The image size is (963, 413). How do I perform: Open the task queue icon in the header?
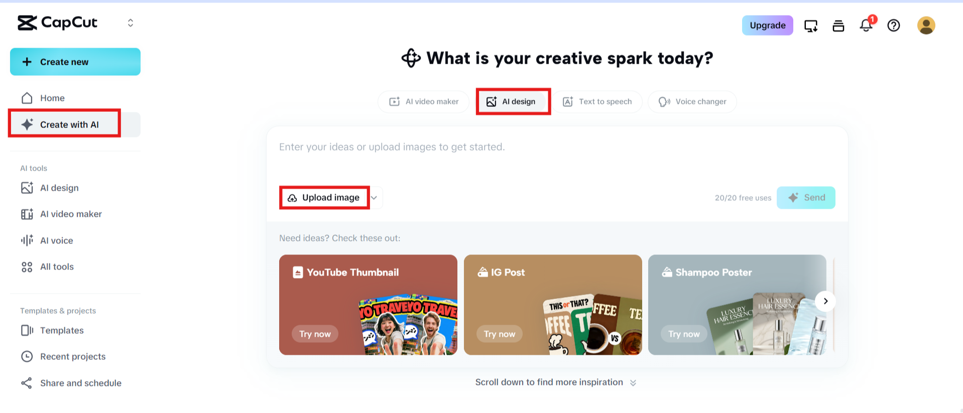(837, 26)
